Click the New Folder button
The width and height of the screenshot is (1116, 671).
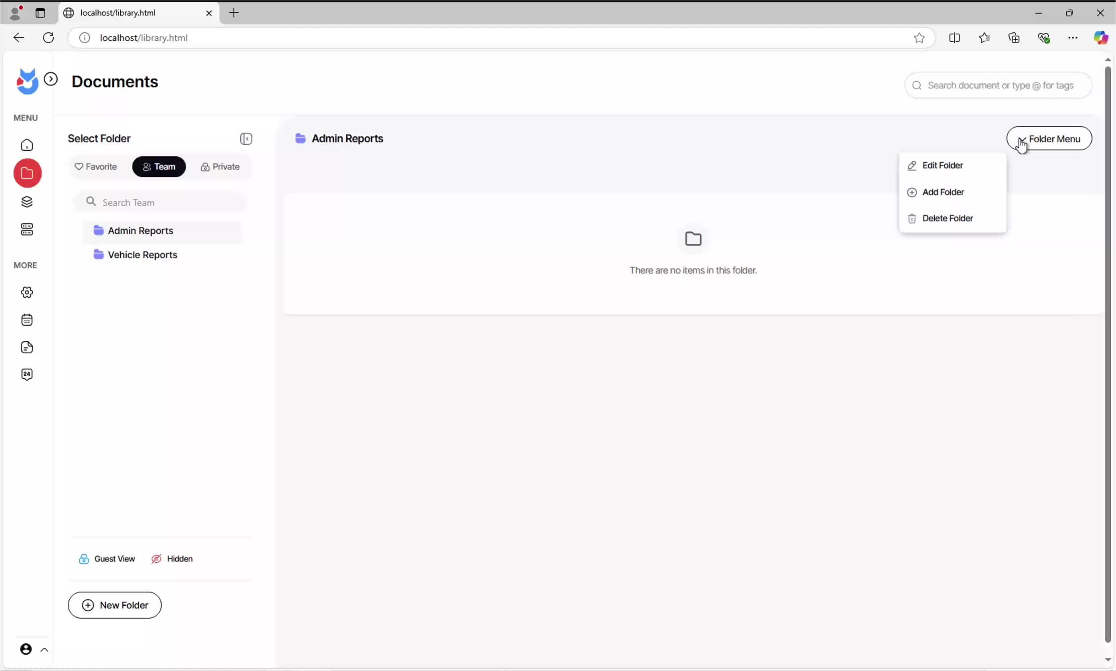pos(115,605)
